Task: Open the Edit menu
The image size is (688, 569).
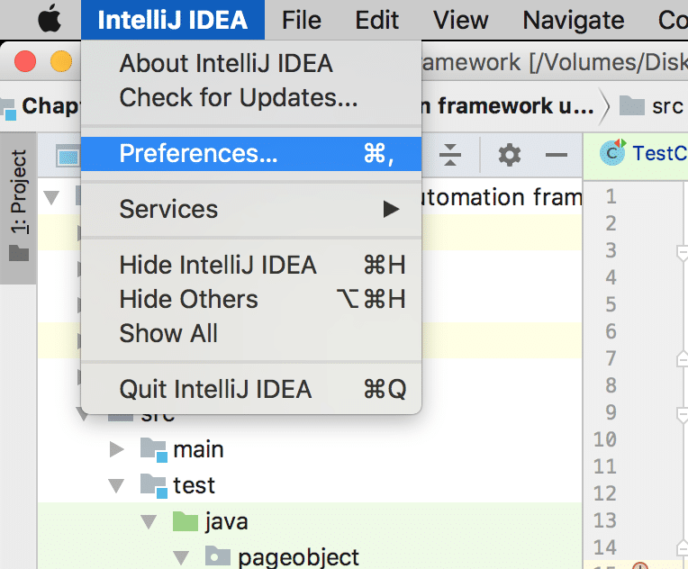Action: coord(377,20)
